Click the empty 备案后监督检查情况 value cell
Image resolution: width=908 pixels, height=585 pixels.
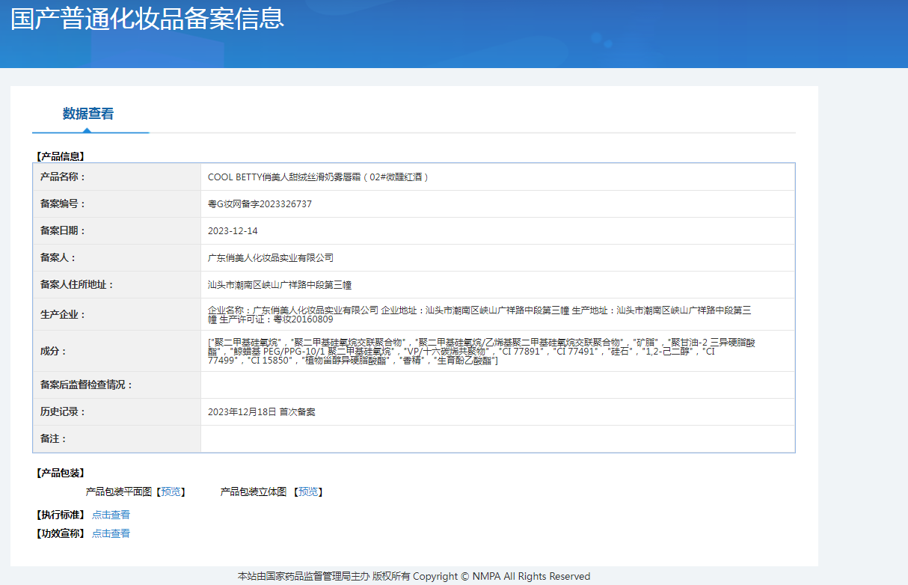point(497,385)
